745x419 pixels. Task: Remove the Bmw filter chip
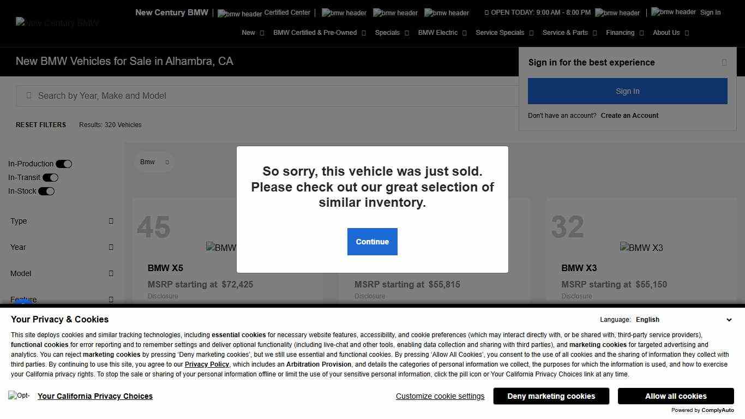tap(167, 162)
